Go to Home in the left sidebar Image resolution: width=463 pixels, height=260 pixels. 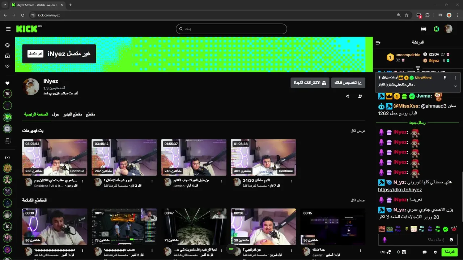coord(7,45)
